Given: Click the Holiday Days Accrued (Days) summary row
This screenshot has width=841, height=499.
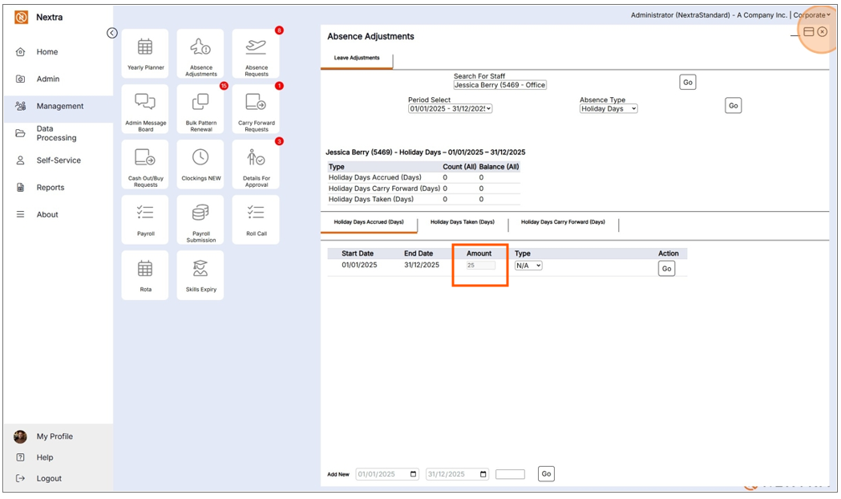Looking at the screenshot, I should (424, 177).
